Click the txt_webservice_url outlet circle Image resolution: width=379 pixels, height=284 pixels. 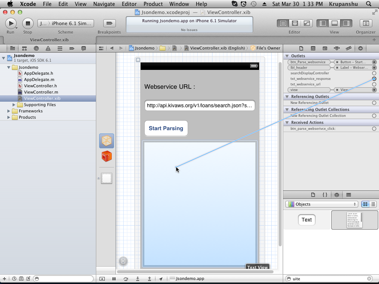pyautogui.click(x=374, y=84)
